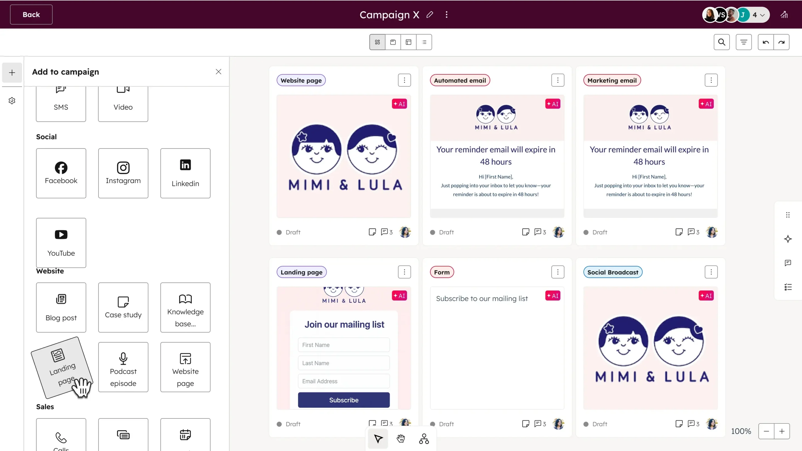This screenshot has width=802, height=451.
Task: Select the connector tool at the bottom
Action: coord(424,439)
